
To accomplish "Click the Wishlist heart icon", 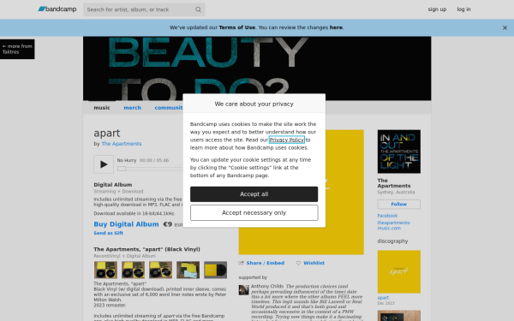I will 298,263.
